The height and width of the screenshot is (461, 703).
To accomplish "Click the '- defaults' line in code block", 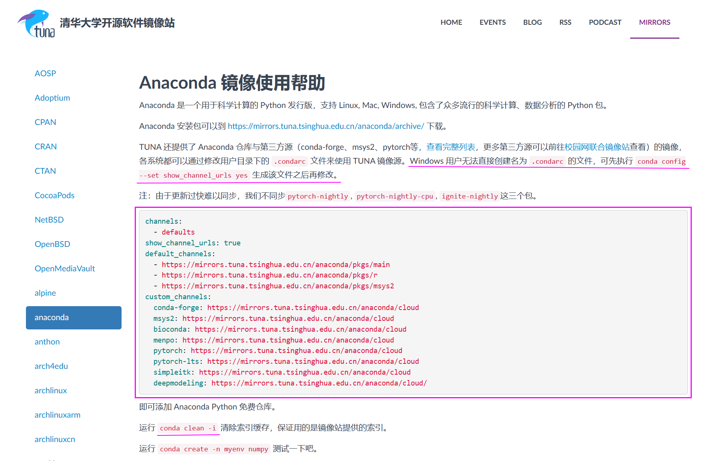I will [174, 232].
